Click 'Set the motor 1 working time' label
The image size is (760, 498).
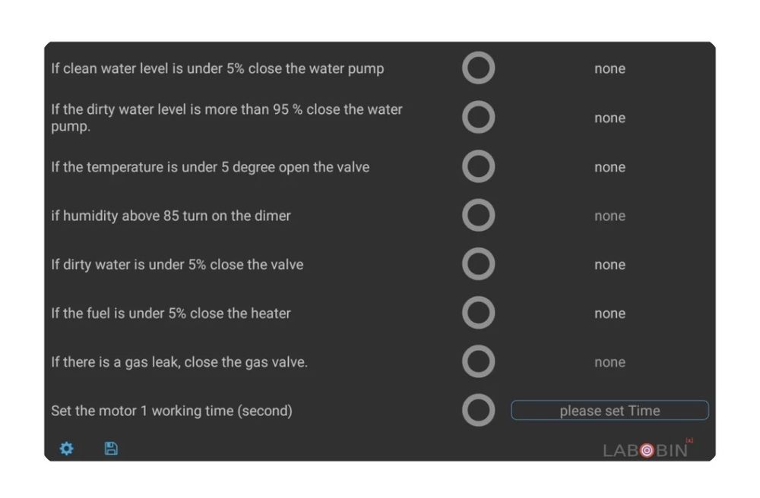172,411
